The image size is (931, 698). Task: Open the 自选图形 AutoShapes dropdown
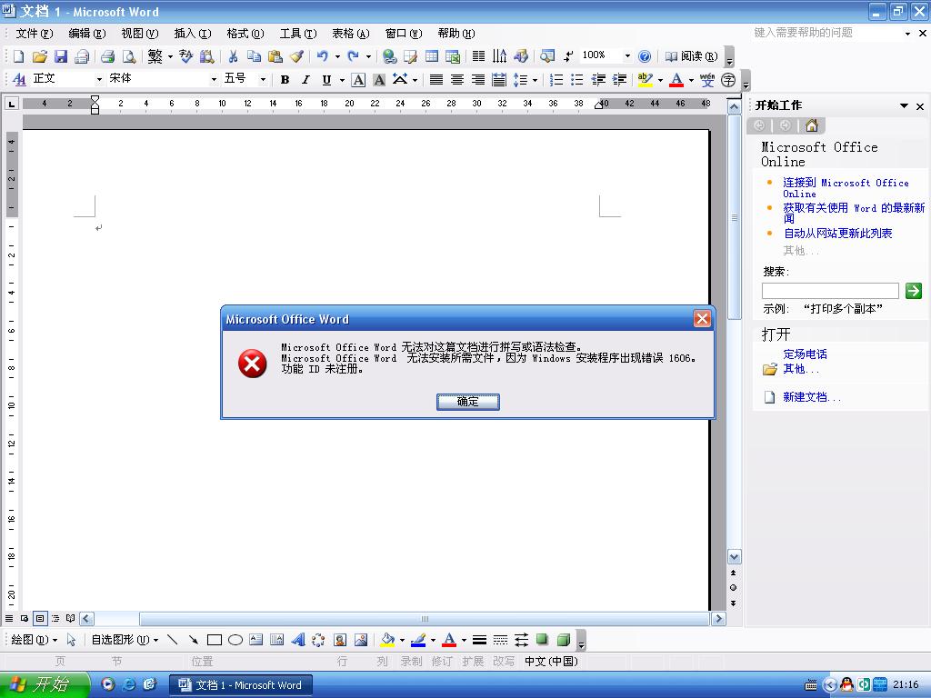(x=125, y=640)
